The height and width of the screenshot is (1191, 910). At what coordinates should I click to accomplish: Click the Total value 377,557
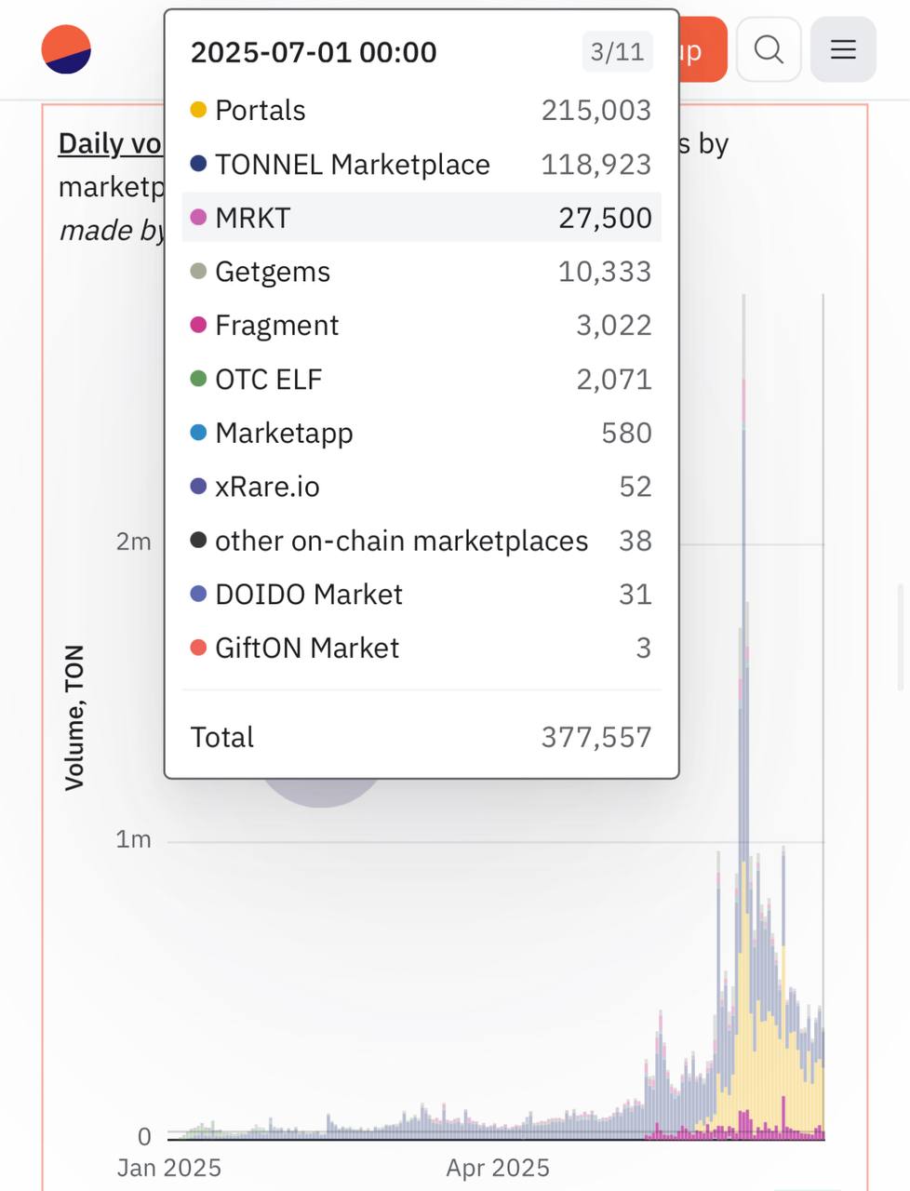click(x=596, y=737)
